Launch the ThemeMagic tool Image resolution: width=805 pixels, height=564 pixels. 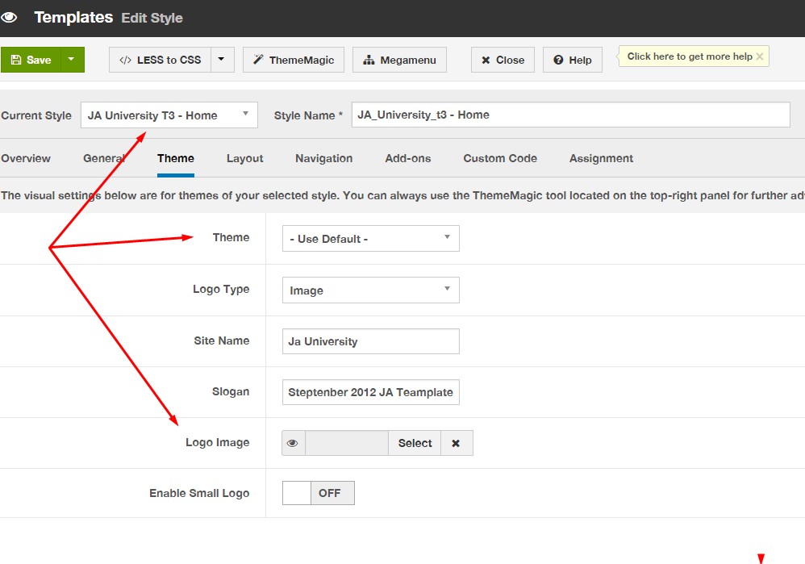[x=294, y=60]
